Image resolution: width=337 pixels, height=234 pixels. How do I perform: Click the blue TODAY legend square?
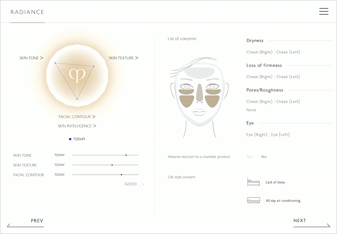tap(70, 139)
